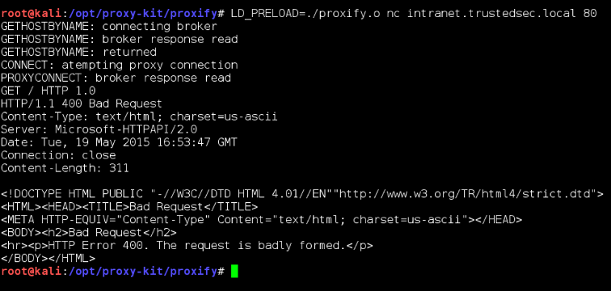Click the 'Connection: close' header line
The image size is (611, 291).
point(58,155)
